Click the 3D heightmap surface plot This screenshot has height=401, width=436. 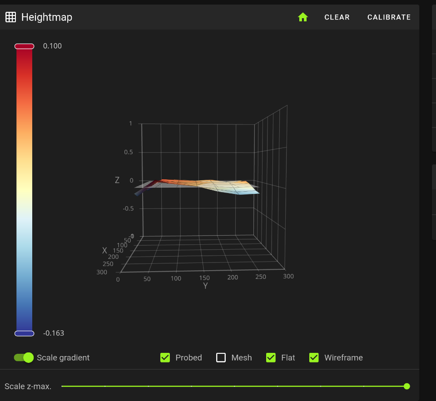(x=198, y=187)
